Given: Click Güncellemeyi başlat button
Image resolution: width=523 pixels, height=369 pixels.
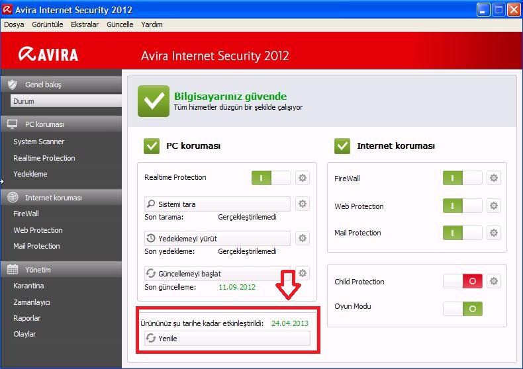Looking at the screenshot, I should coord(217,273).
